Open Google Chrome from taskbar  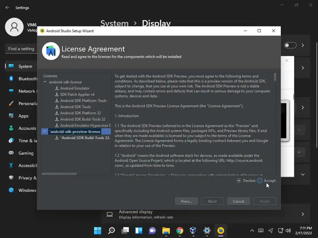click(180, 231)
